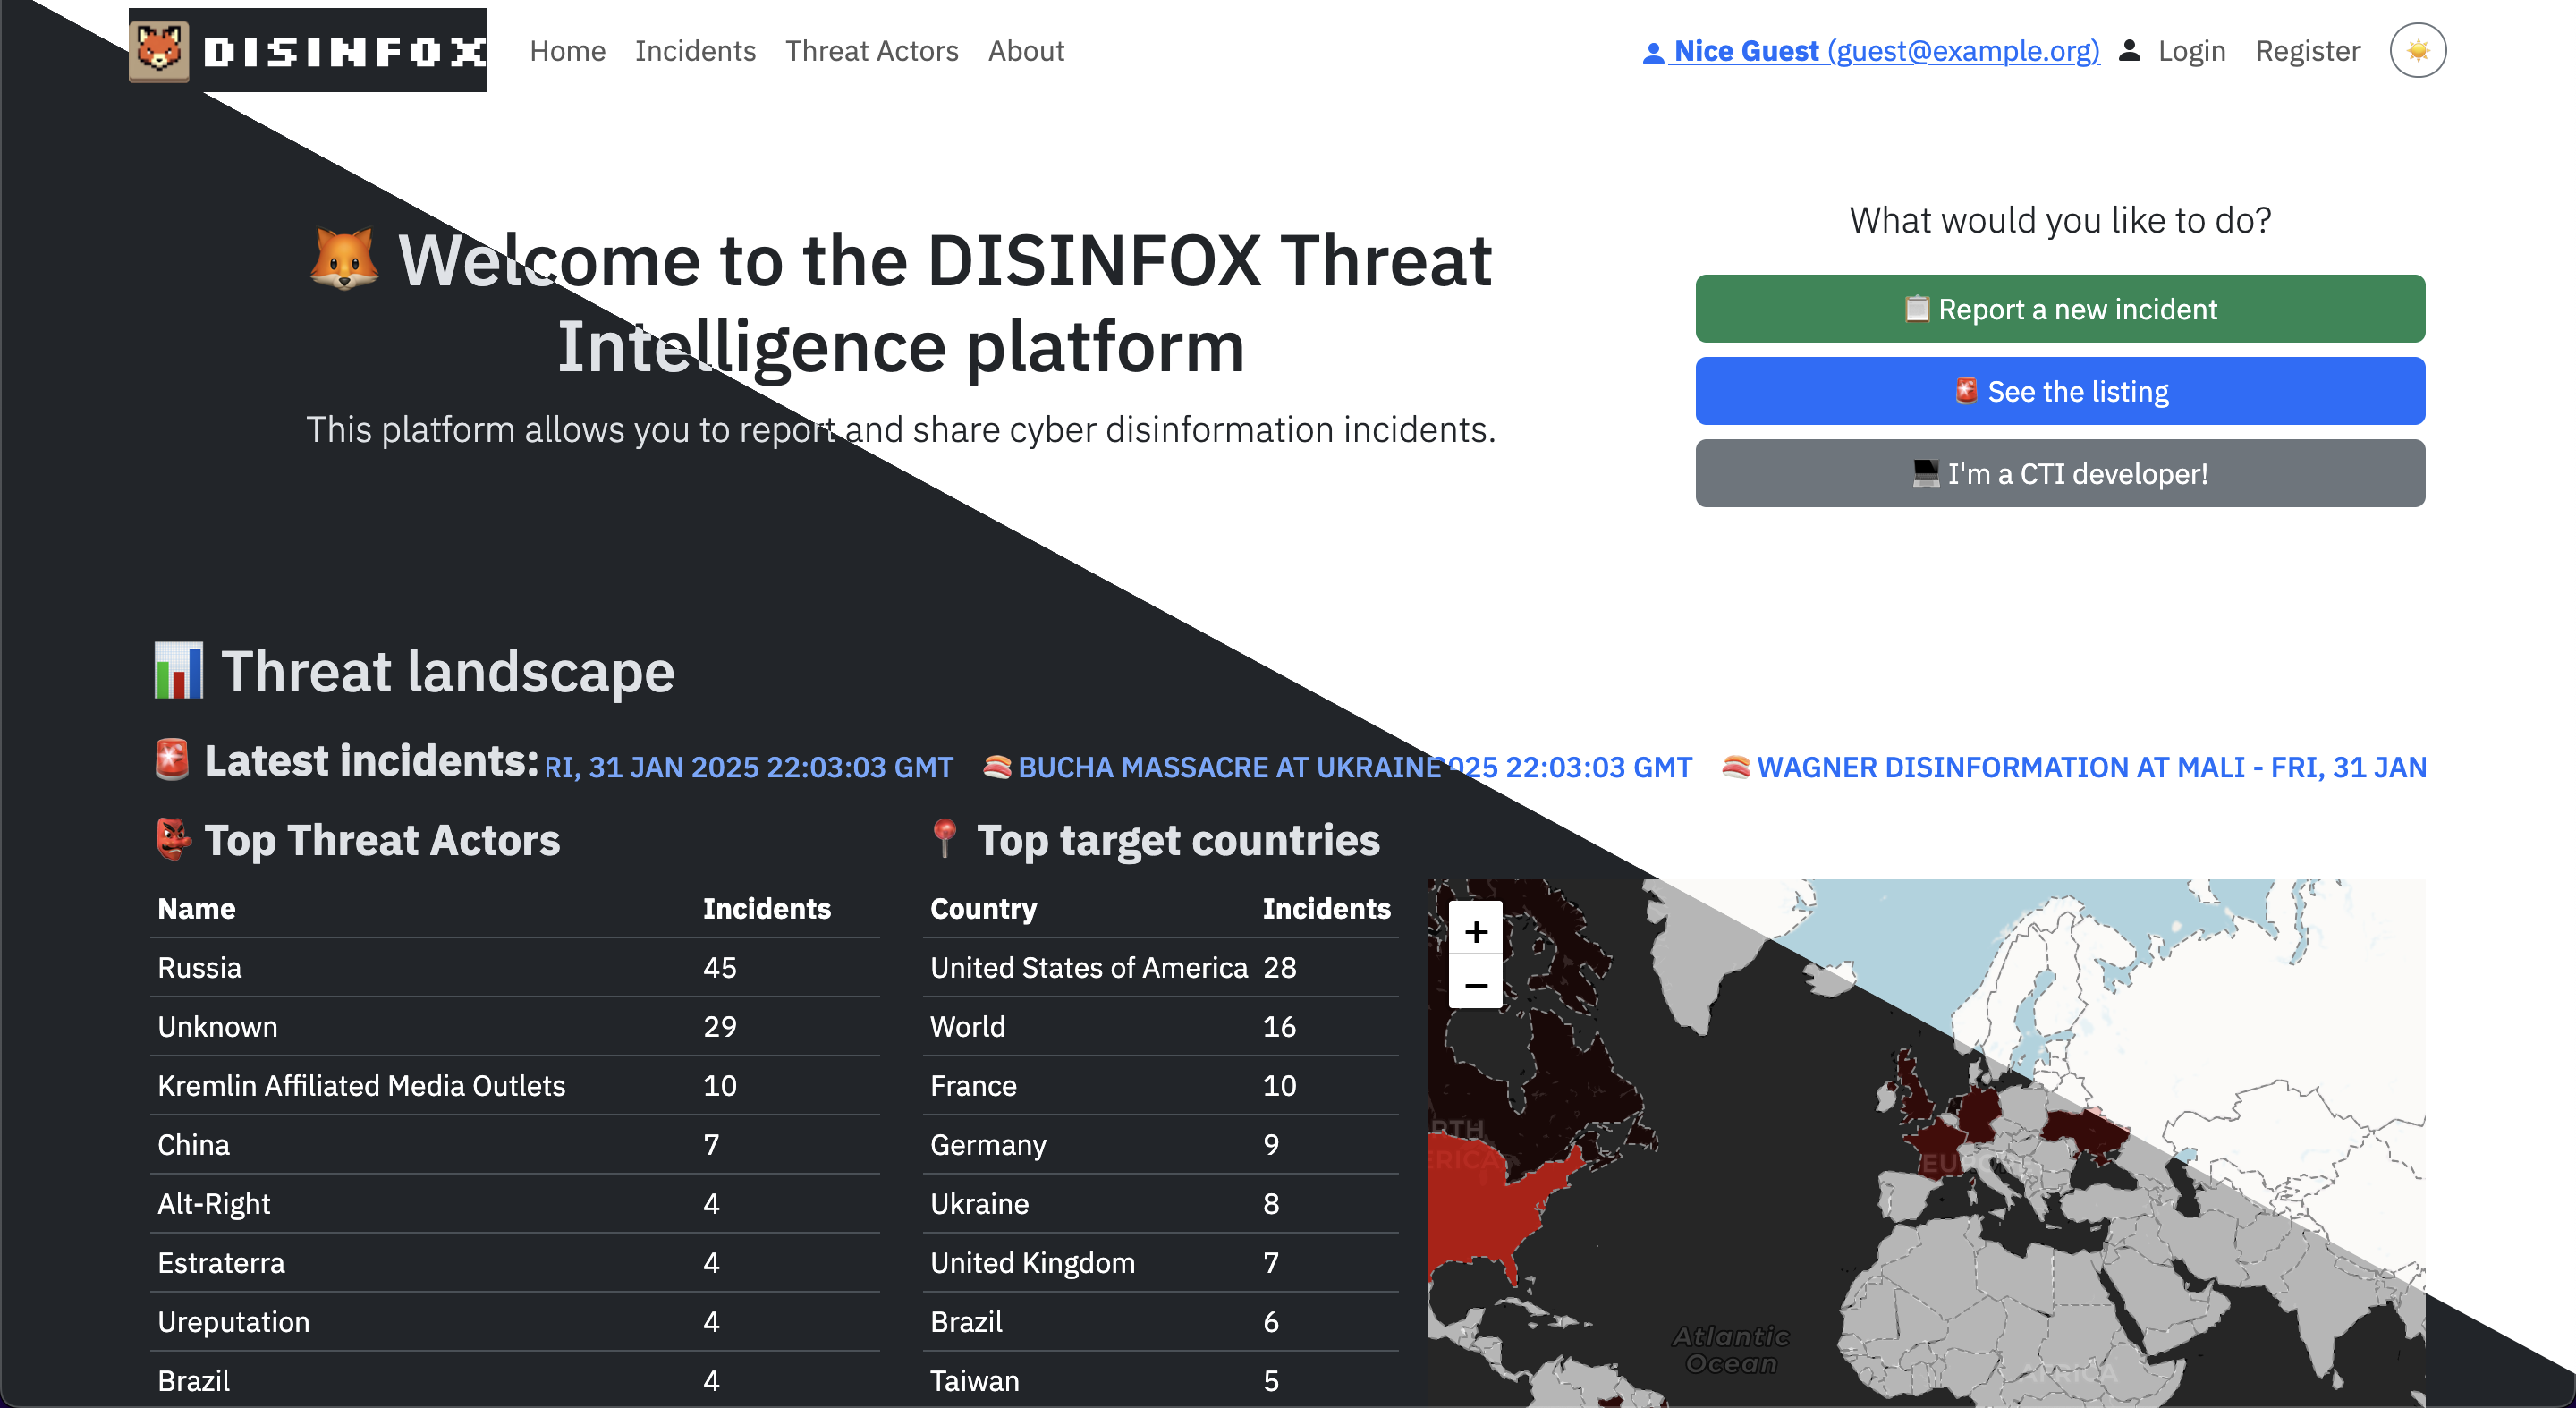Click the person icon beside Login

2130,50
